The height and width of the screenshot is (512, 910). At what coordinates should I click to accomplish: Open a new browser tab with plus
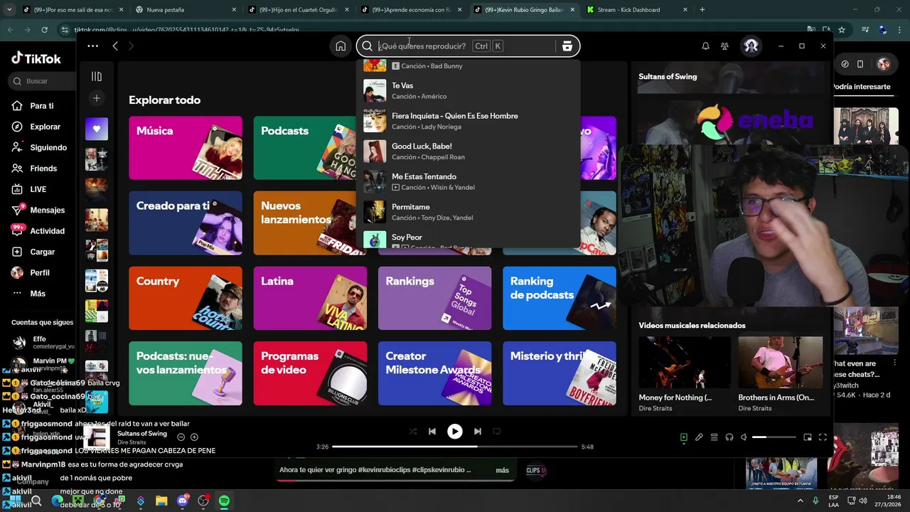[702, 10]
